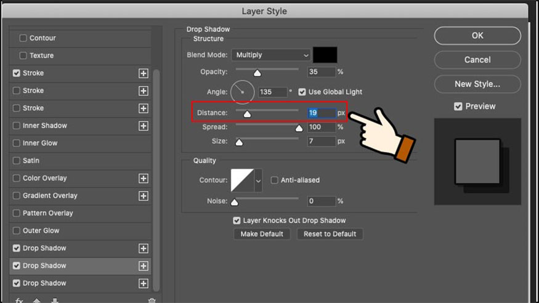
Task: Disable Use Global Light checkbox
Action: (x=302, y=92)
